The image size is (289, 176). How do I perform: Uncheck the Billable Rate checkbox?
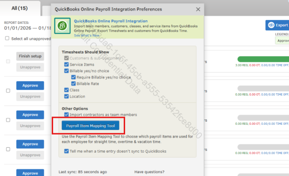73,83
